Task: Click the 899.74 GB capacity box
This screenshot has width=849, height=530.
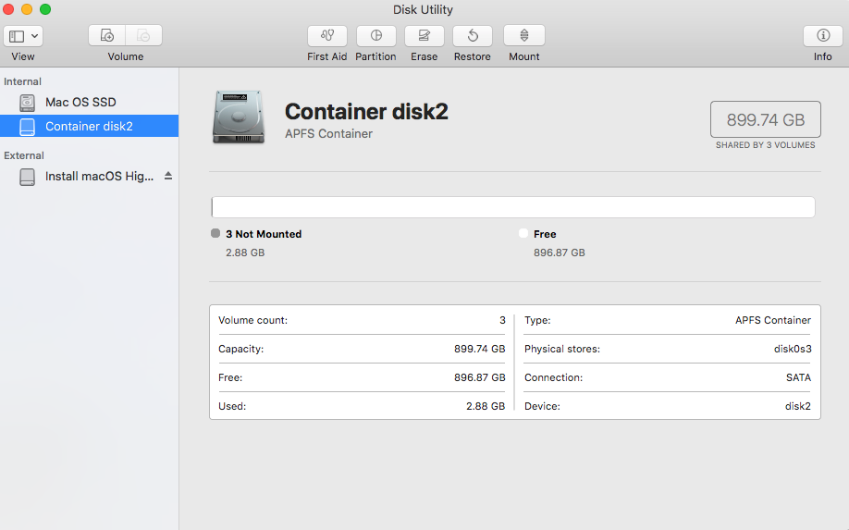Action: (x=766, y=119)
